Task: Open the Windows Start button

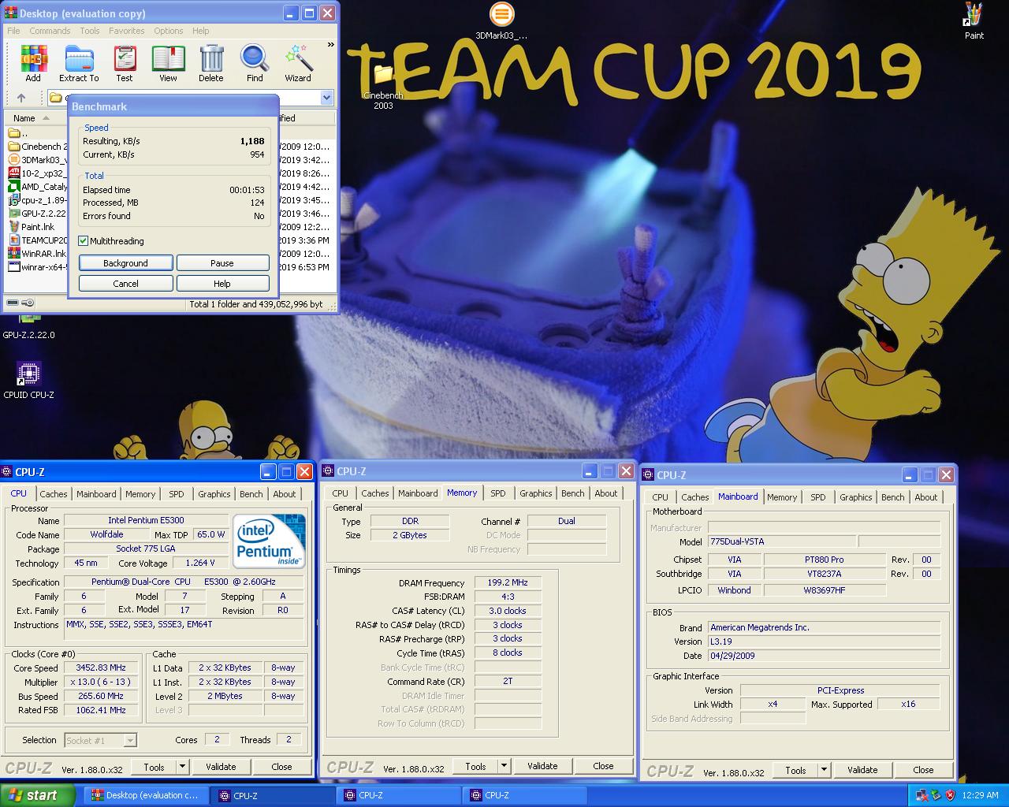Action: coord(37,795)
